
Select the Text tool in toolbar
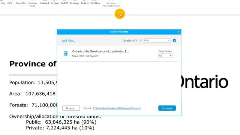click(x=3, y=3)
